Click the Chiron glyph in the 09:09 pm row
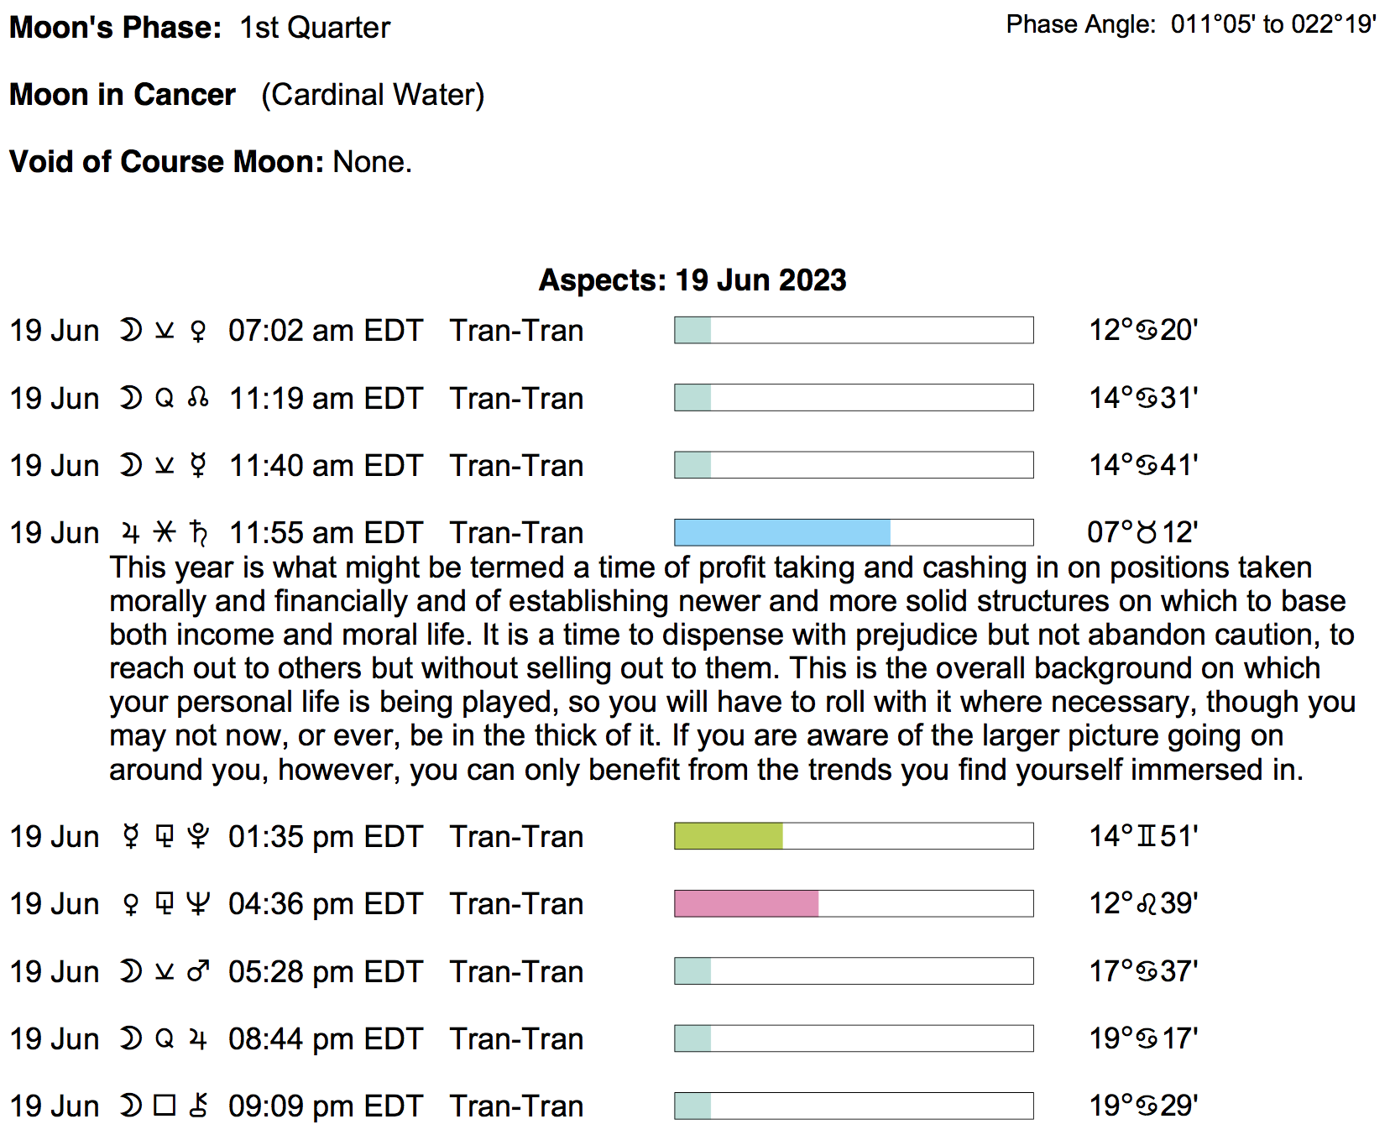This screenshot has height=1140, width=1390. [198, 1106]
